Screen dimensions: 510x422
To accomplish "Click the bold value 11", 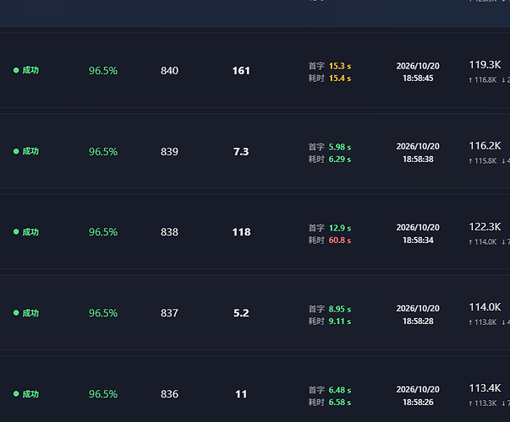I will pos(241,394).
